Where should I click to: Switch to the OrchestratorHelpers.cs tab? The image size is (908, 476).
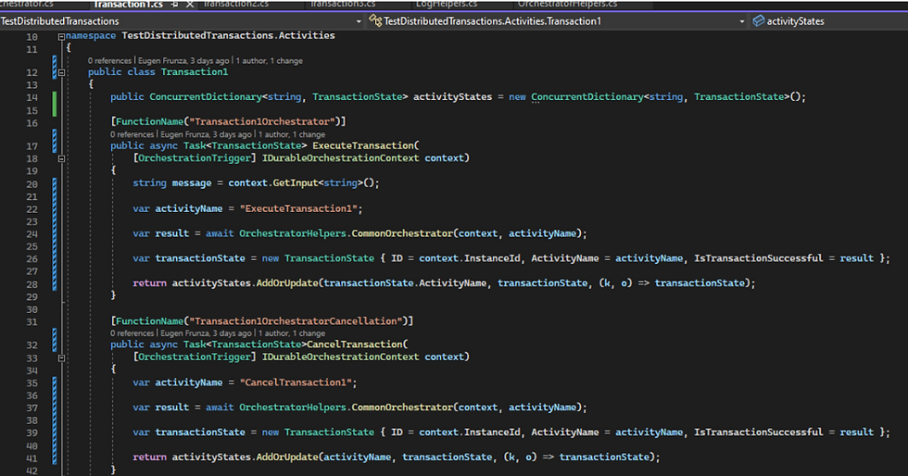(567, 4)
